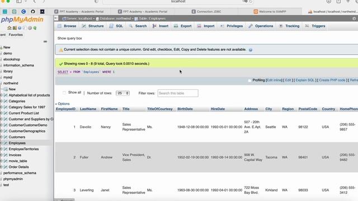This screenshot has width=358, height=201.
Task: Open phpMyAdmin documentation blue help icon
Action: pyautogui.click(x=20, y=28)
